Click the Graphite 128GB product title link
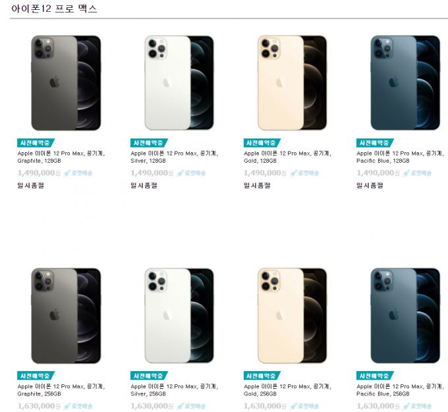 tap(61, 157)
